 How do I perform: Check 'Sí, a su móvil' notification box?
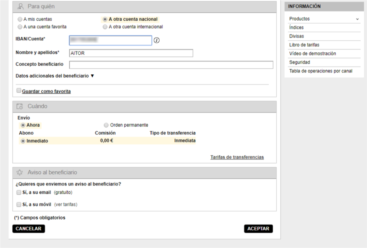(x=19, y=204)
